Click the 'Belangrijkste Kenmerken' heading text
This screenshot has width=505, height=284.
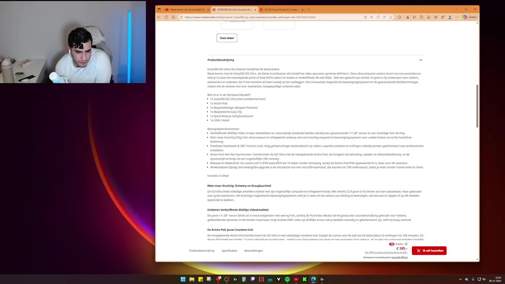pos(223,129)
